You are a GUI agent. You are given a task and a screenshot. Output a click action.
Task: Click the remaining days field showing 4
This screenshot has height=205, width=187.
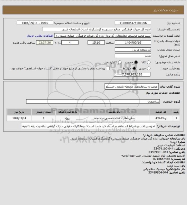[70, 43]
